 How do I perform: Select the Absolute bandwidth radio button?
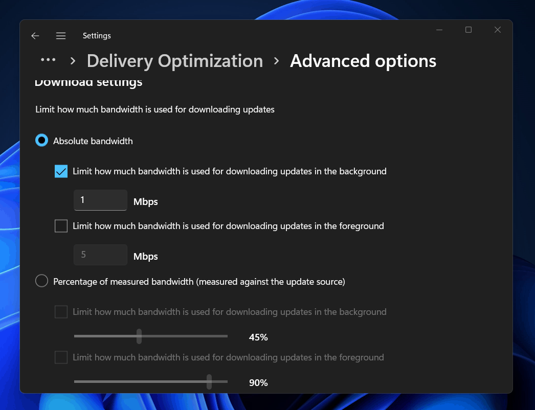[41, 141]
